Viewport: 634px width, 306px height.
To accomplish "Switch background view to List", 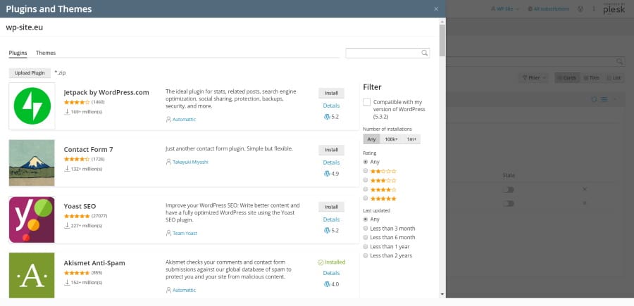I will pos(613,77).
